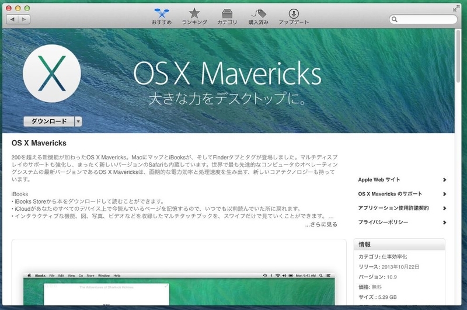Click the iBooks screenshot preview thumbnail

[179, 289]
